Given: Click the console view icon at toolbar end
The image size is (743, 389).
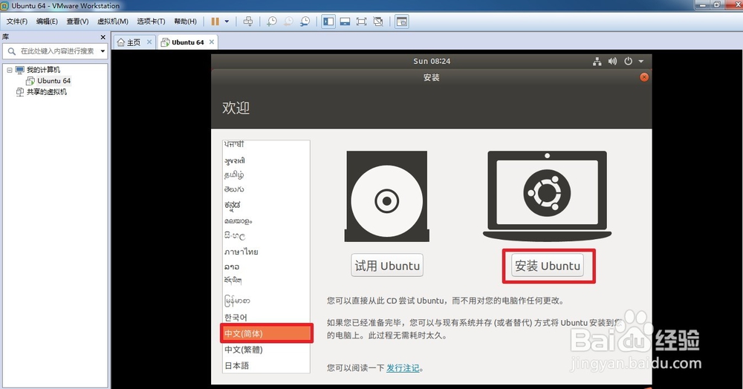Looking at the screenshot, I should tap(402, 22).
